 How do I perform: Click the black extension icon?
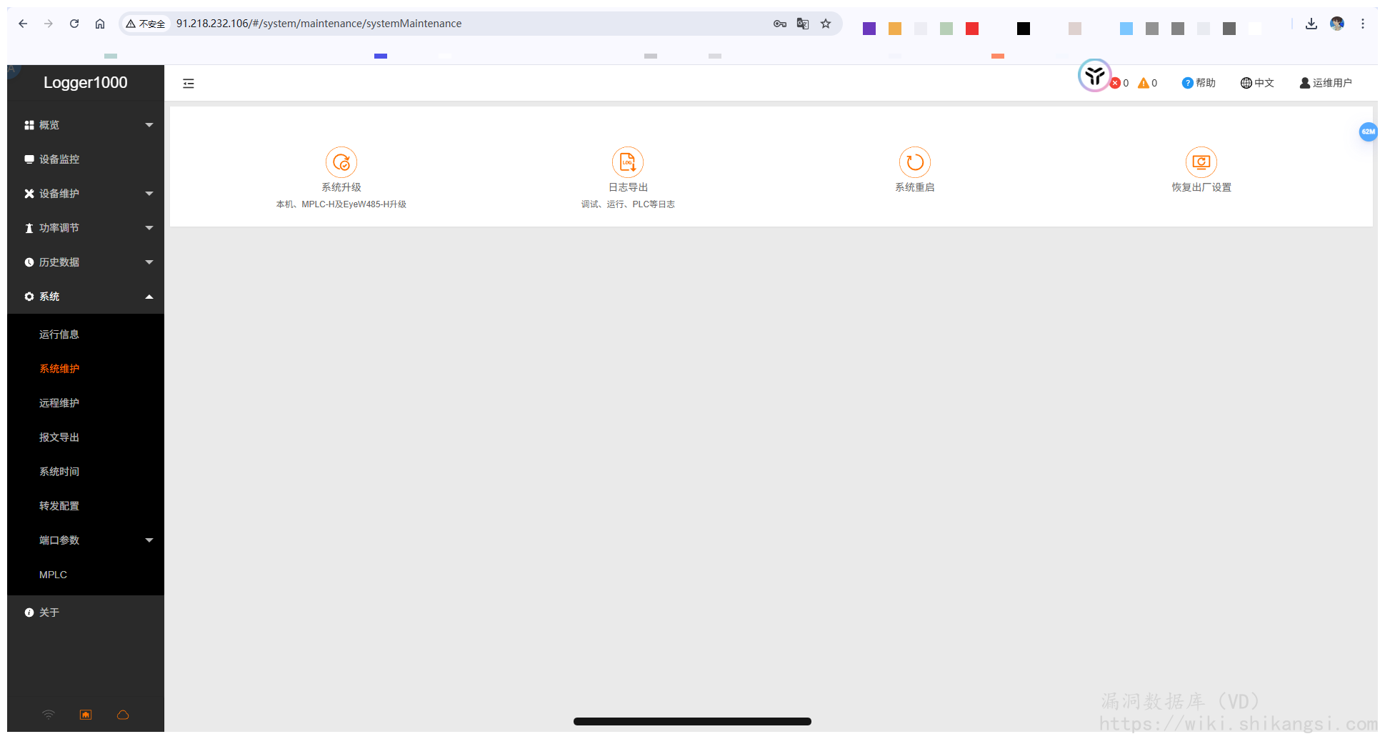pos(1024,29)
